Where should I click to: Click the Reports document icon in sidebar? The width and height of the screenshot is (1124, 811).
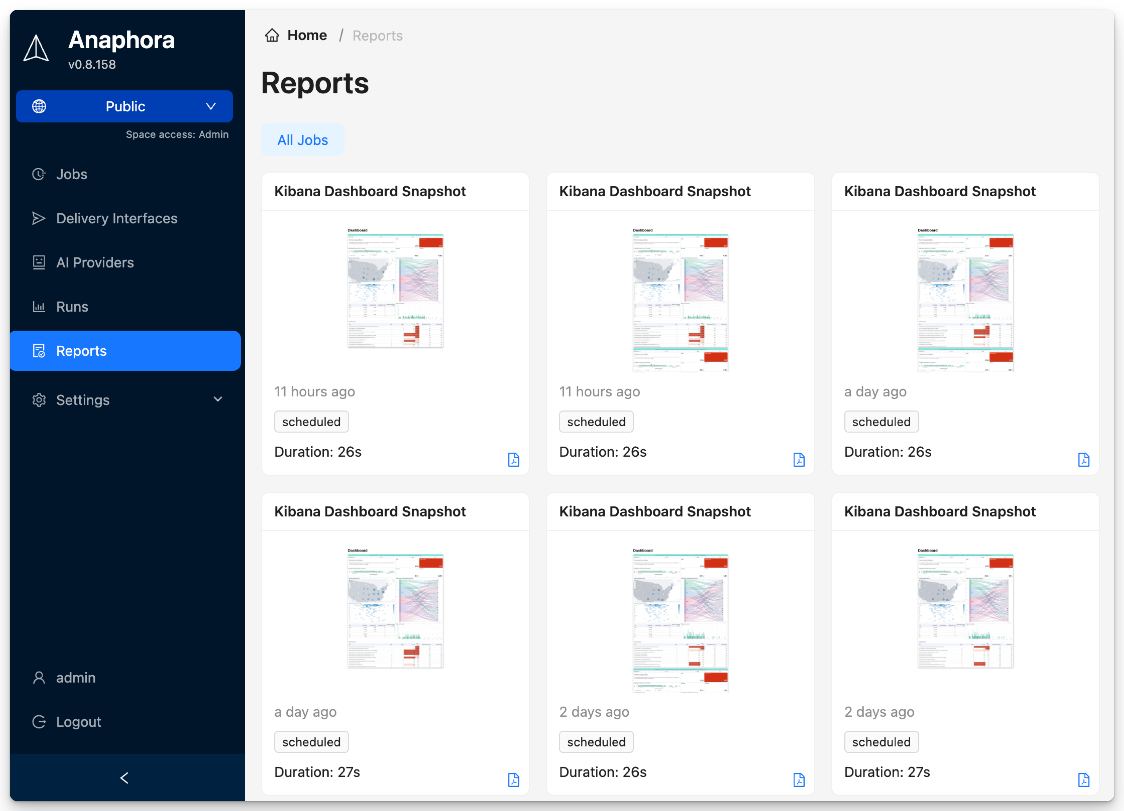click(x=39, y=351)
